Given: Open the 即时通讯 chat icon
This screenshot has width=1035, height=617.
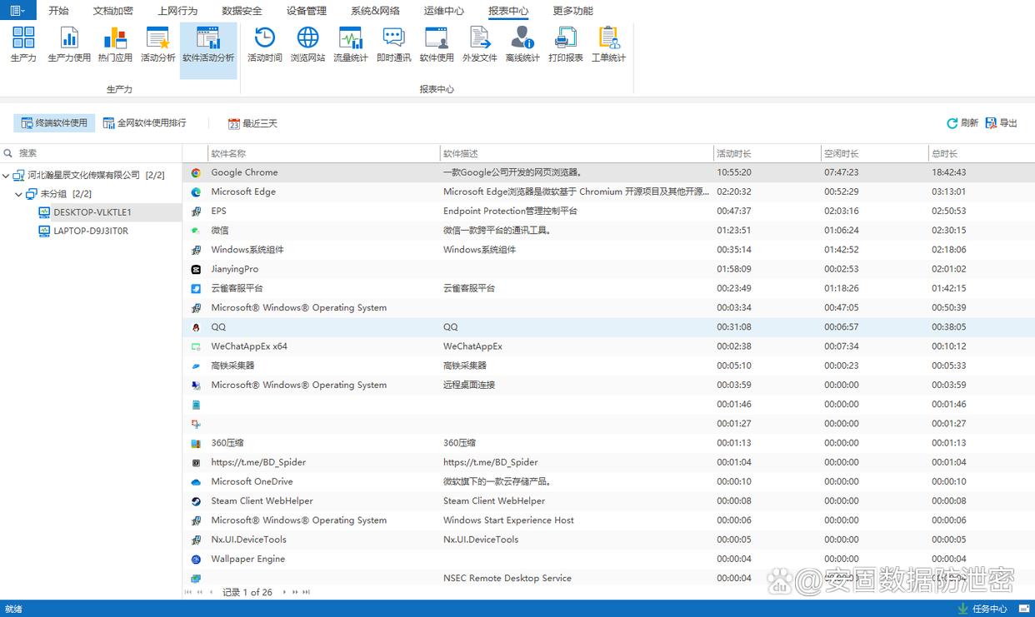Looking at the screenshot, I should tap(393, 44).
